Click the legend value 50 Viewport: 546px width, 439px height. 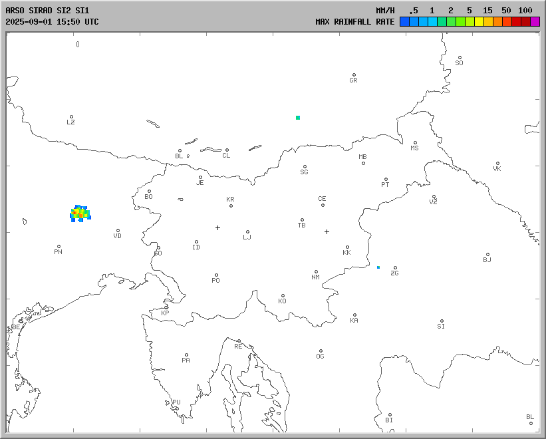point(506,11)
